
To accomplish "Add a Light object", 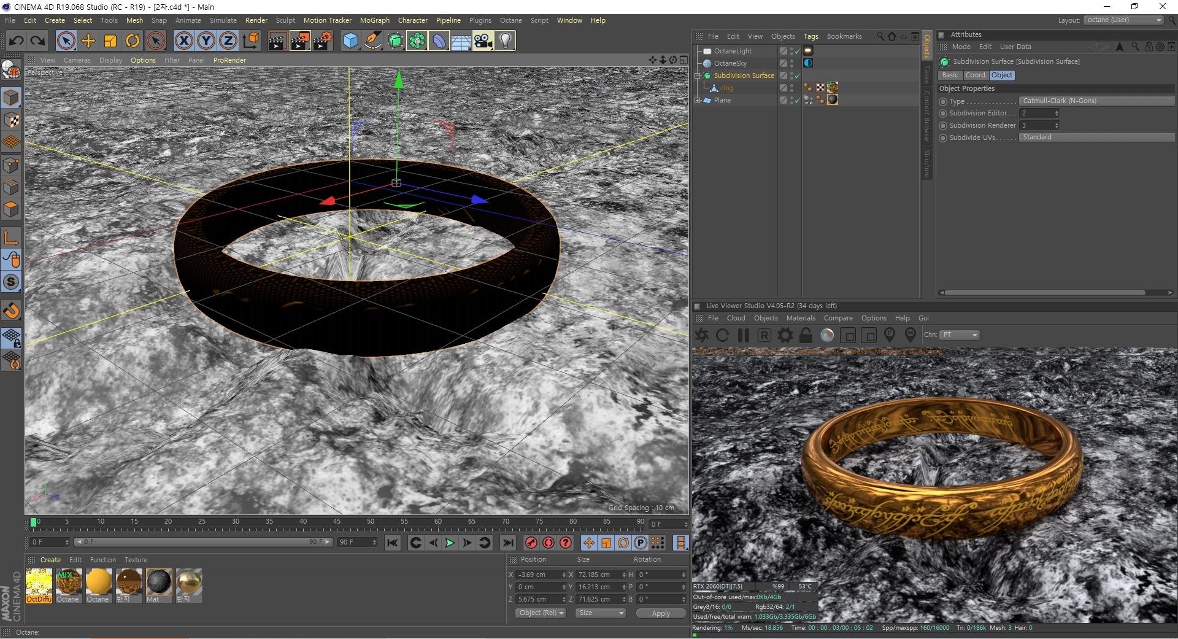I will tap(505, 41).
